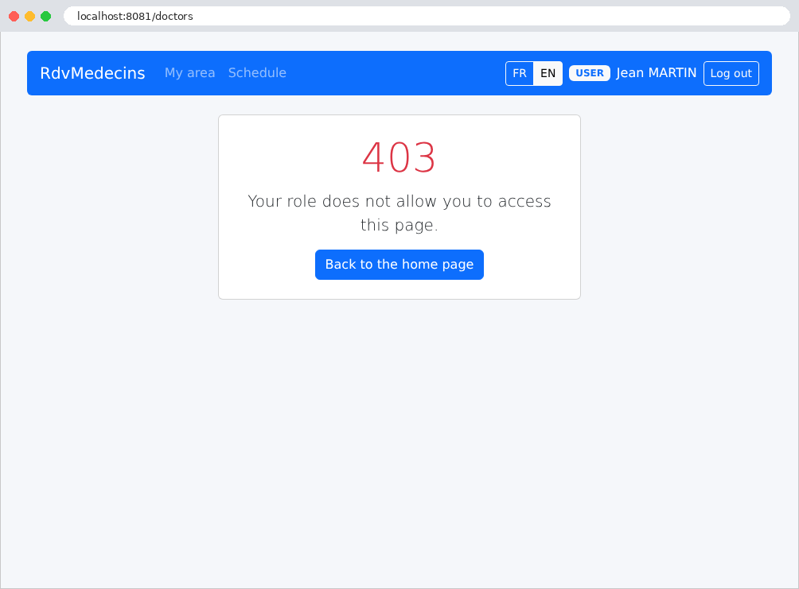Log out of the account

pyautogui.click(x=731, y=73)
